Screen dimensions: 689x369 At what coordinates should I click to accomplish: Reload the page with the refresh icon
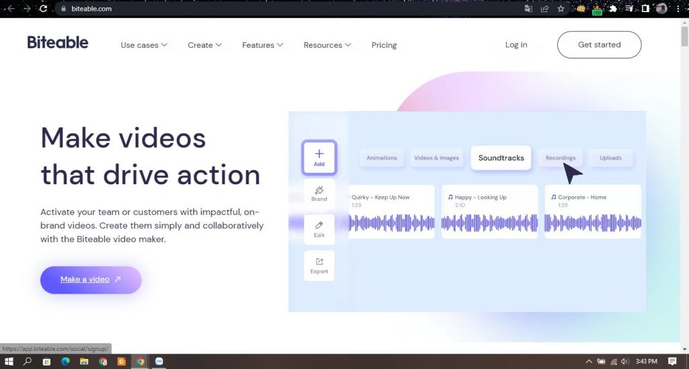click(x=43, y=8)
